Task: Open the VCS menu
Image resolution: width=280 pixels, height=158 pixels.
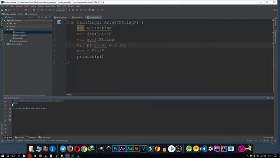Action: pos(64,6)
